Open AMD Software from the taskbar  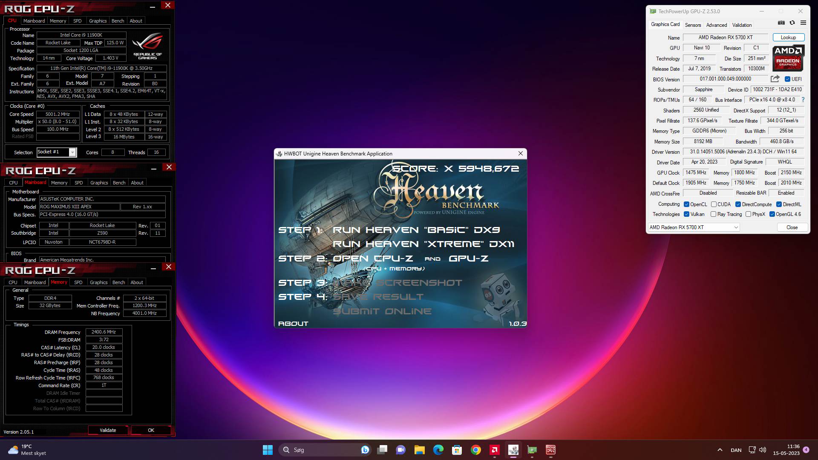pos(495,450)
